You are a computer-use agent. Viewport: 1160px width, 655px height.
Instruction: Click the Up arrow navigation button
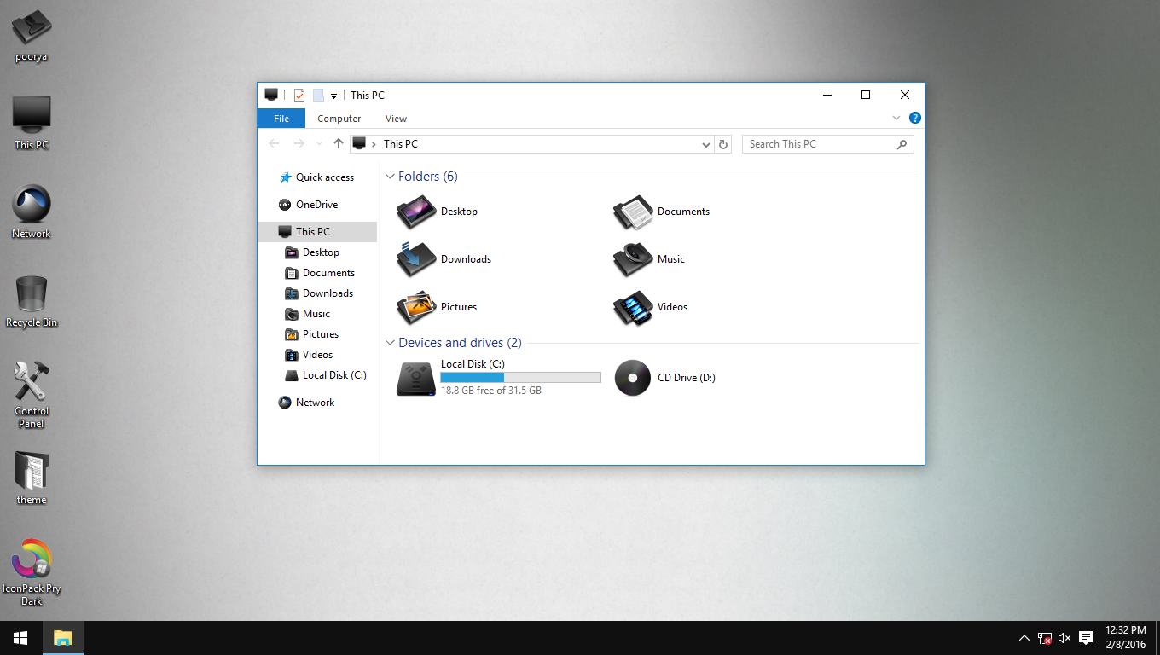[338, 143]
